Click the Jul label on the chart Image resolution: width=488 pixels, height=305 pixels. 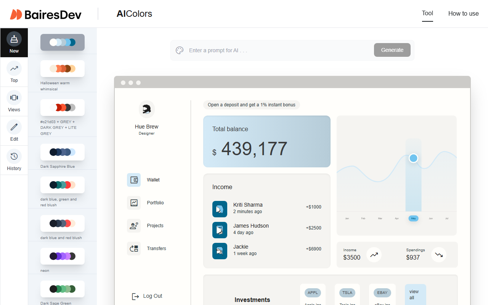click(447, 218)
